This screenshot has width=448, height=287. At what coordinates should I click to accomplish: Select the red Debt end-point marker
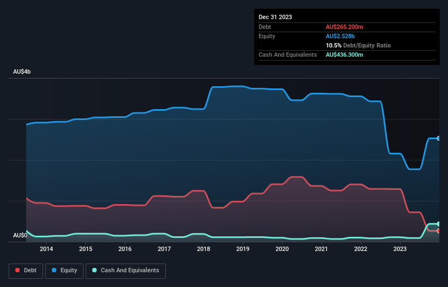pyautogui.click(x=439, y=231)
